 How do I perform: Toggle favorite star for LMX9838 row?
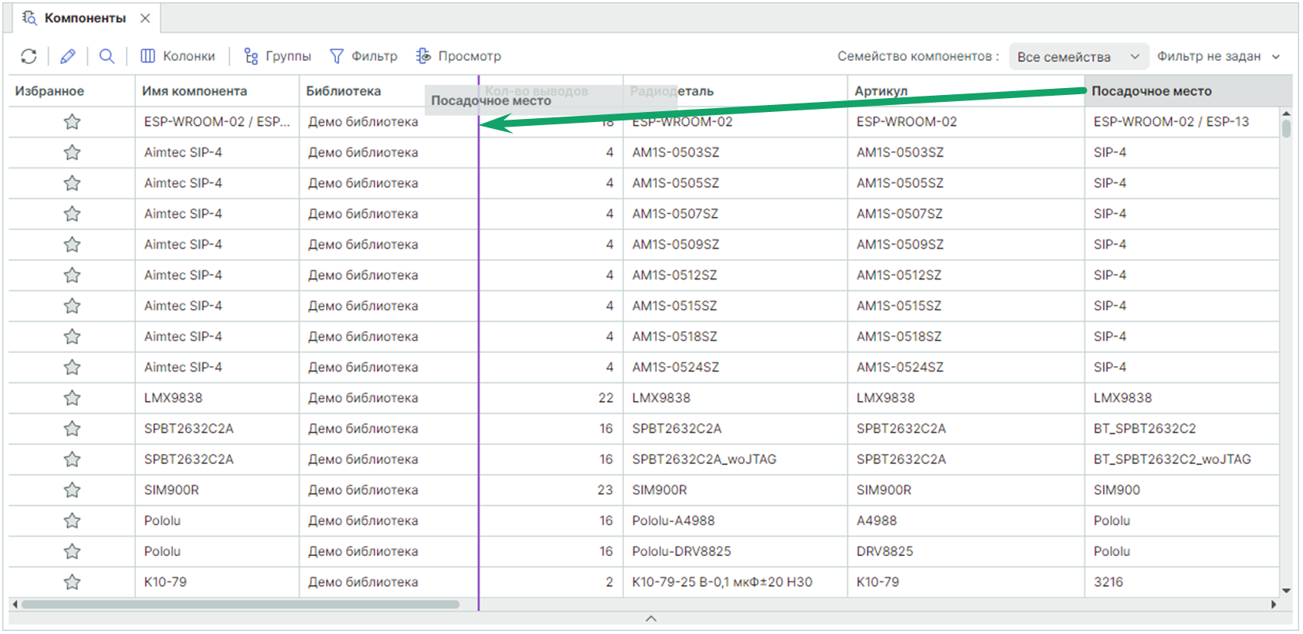[x=72, y=398]
